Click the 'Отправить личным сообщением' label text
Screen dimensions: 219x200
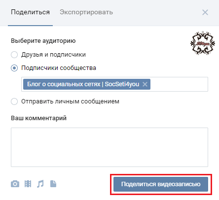[70, 101]
